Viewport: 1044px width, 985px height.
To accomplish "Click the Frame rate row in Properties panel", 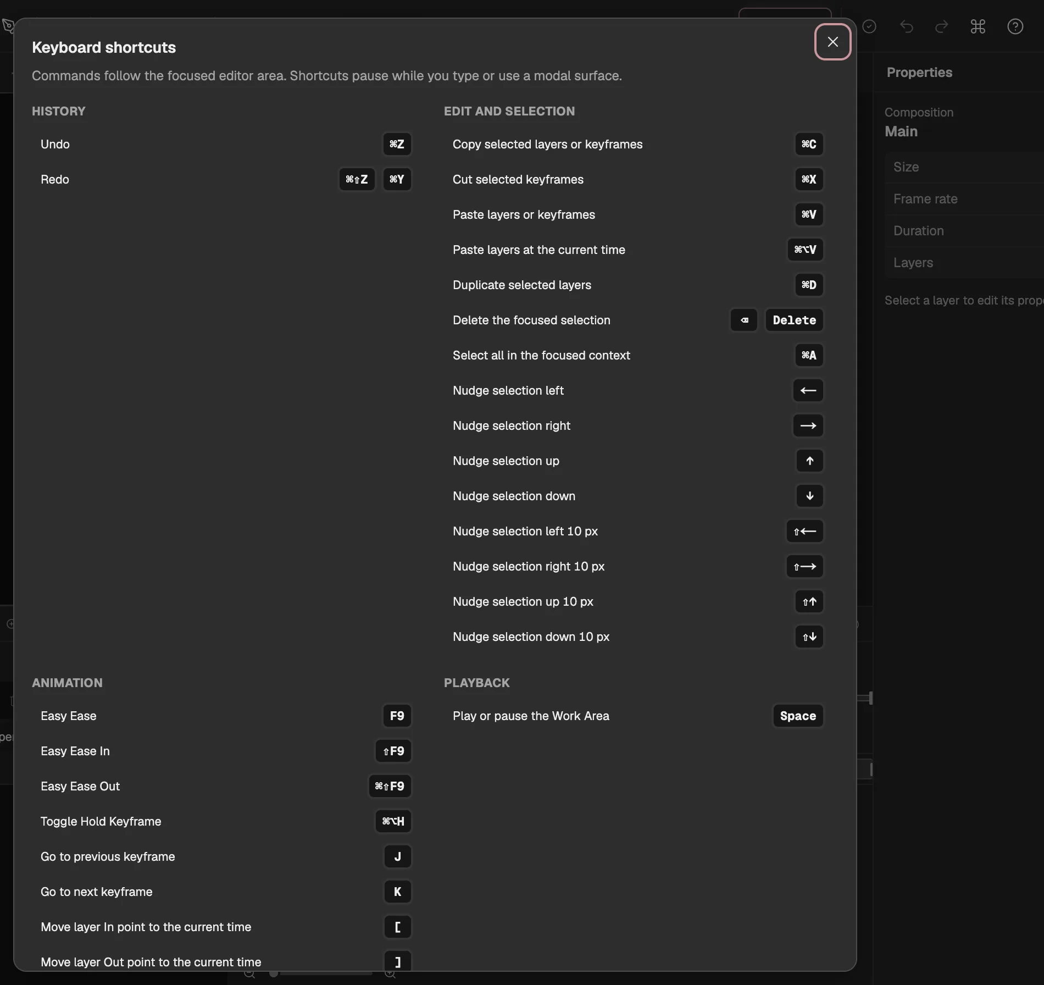I will 964,199.
